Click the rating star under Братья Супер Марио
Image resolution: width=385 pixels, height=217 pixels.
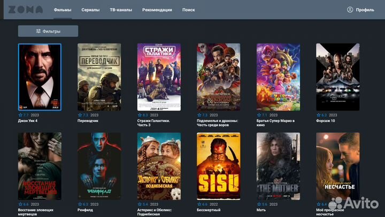259,115
